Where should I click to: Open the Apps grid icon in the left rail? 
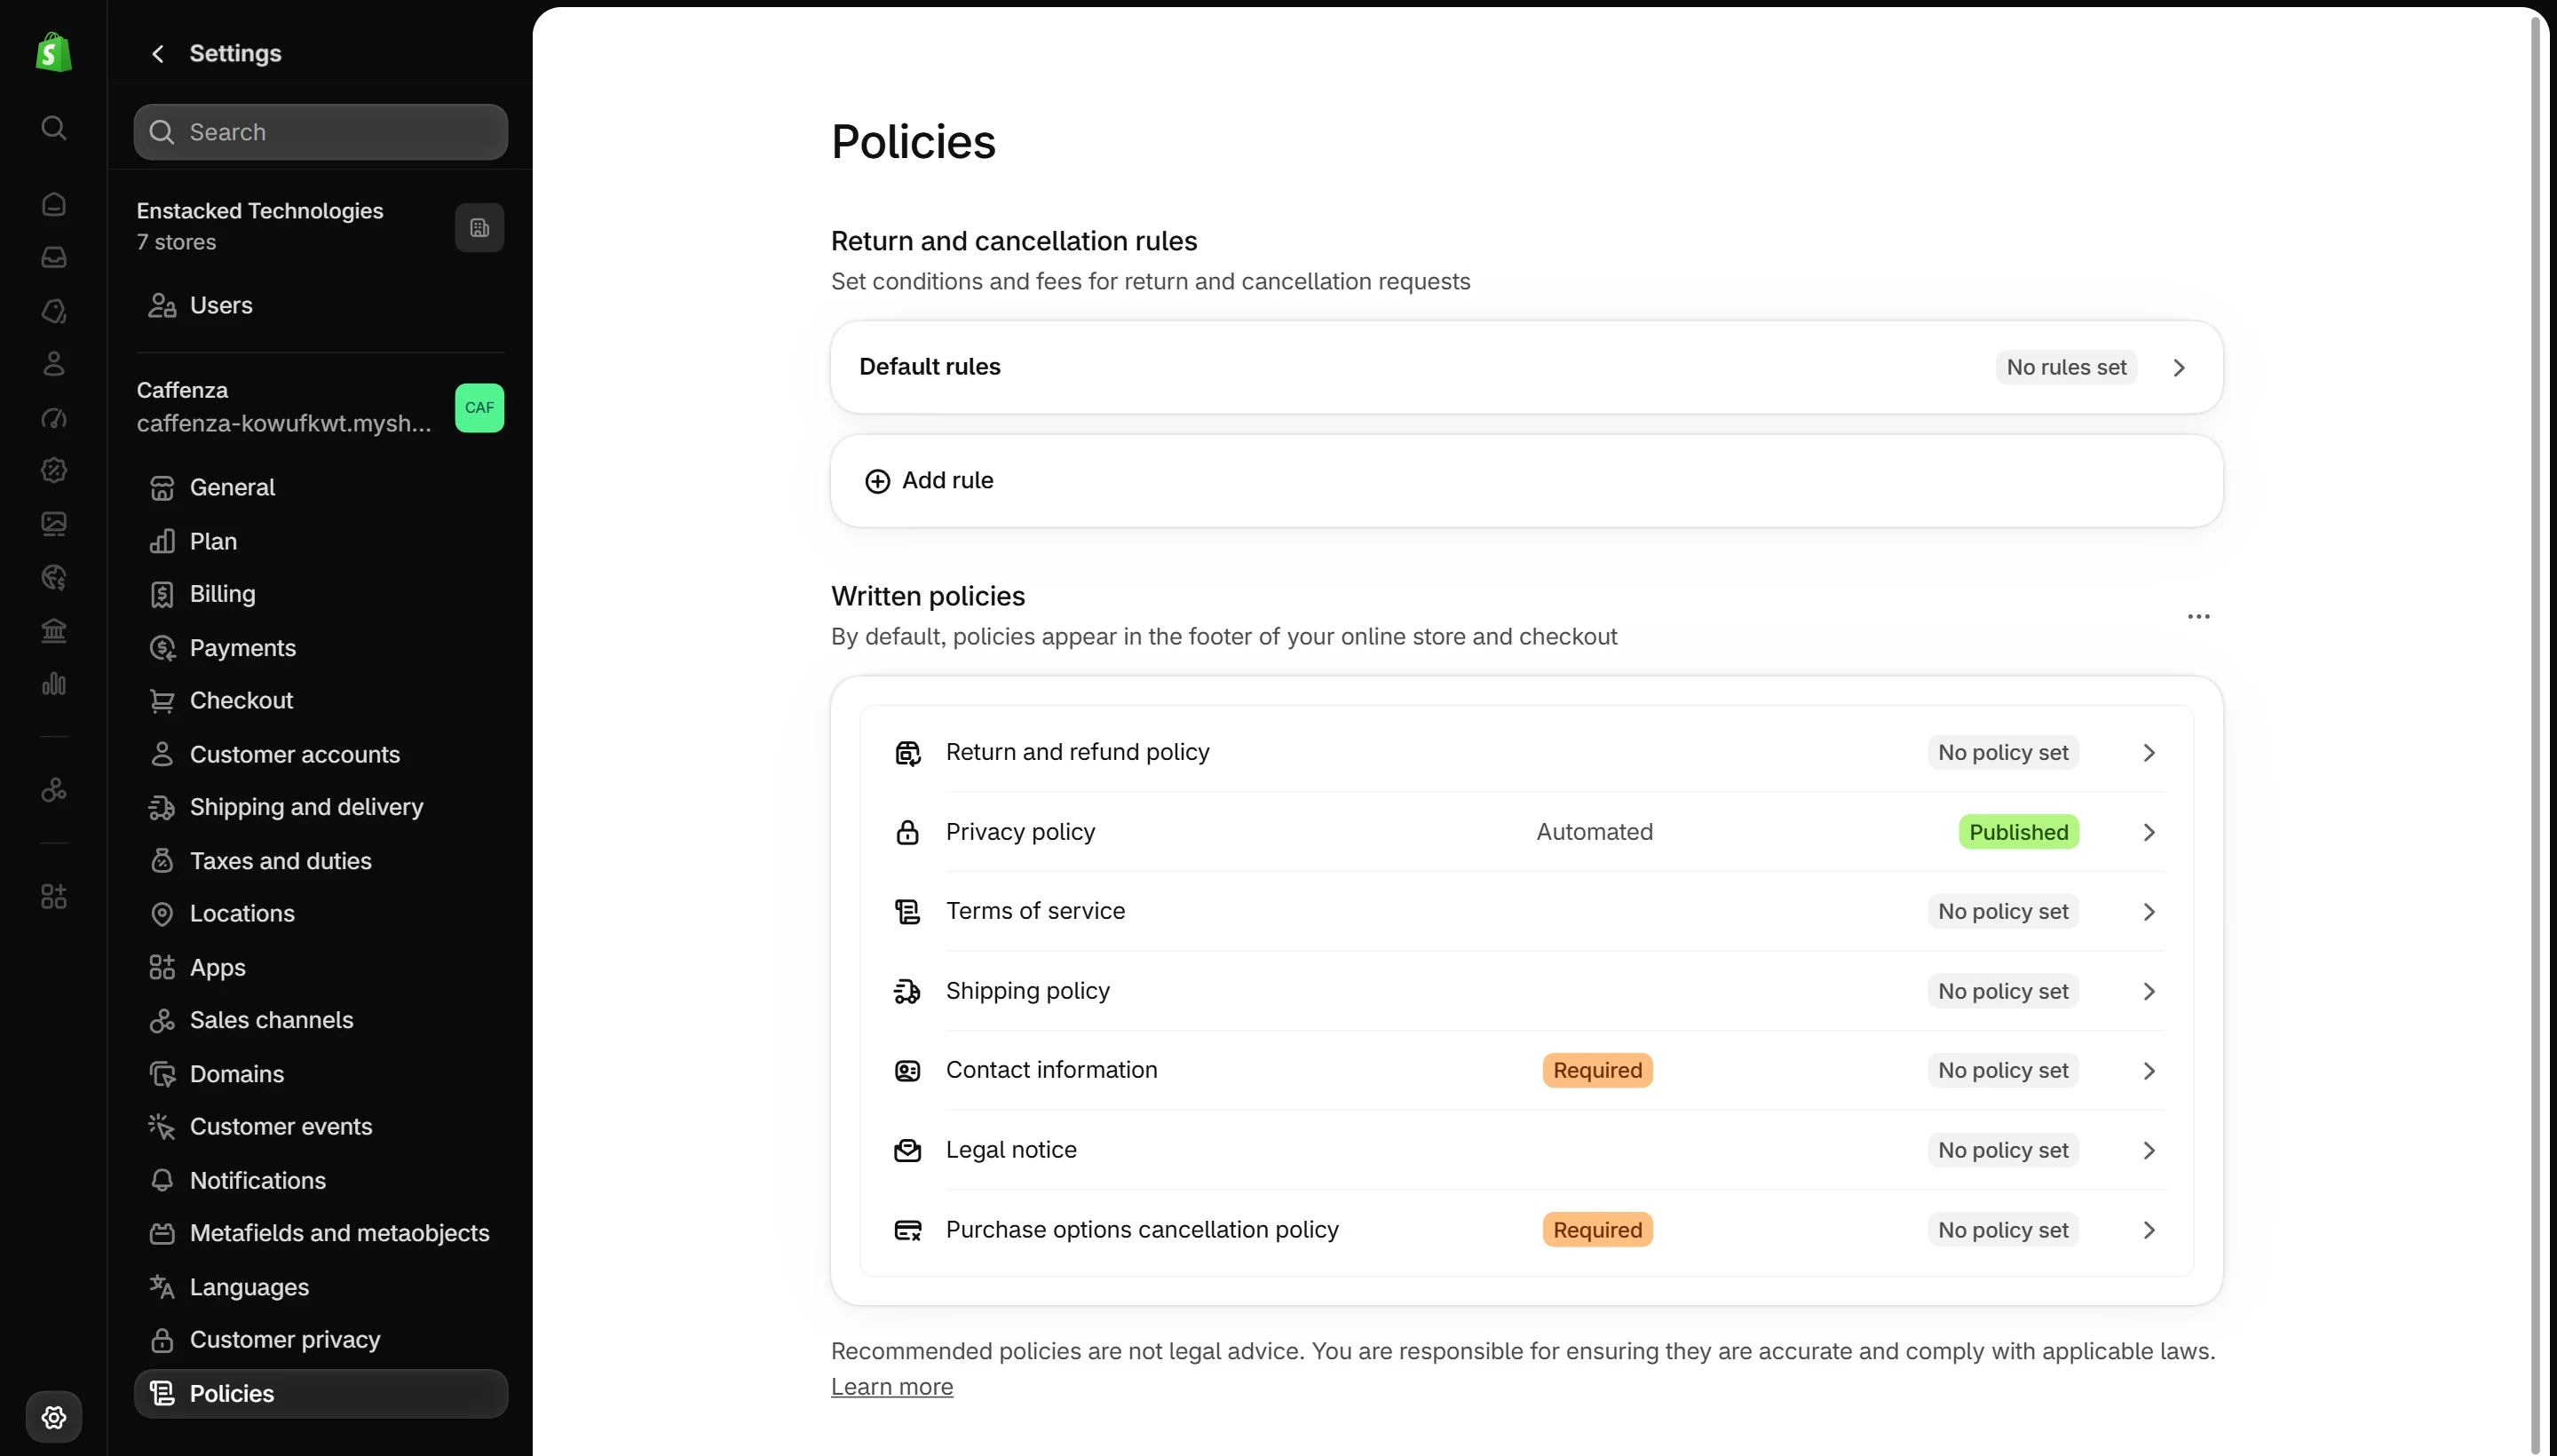coord(54,896)
